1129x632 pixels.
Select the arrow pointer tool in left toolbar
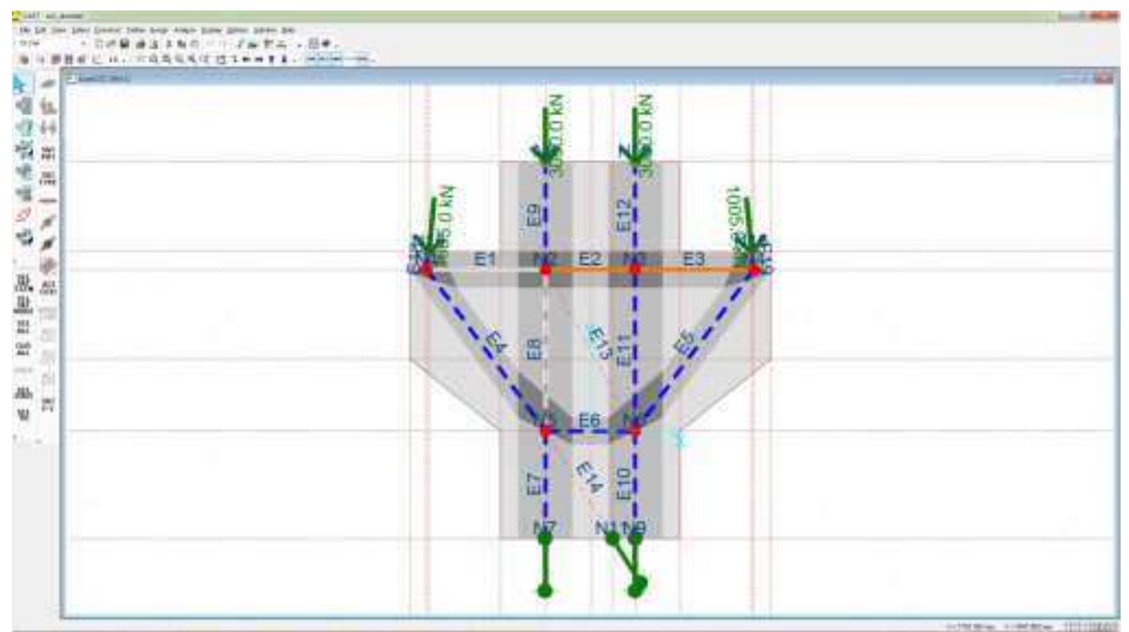20,84
